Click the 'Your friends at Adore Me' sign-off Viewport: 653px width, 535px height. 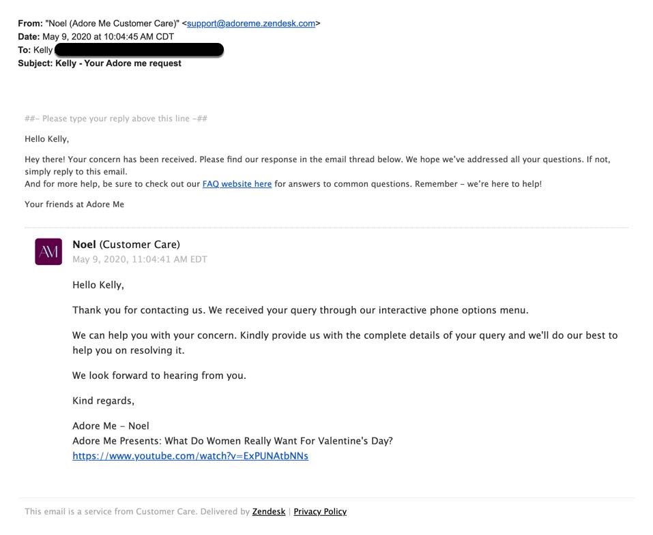pos(74,204)
